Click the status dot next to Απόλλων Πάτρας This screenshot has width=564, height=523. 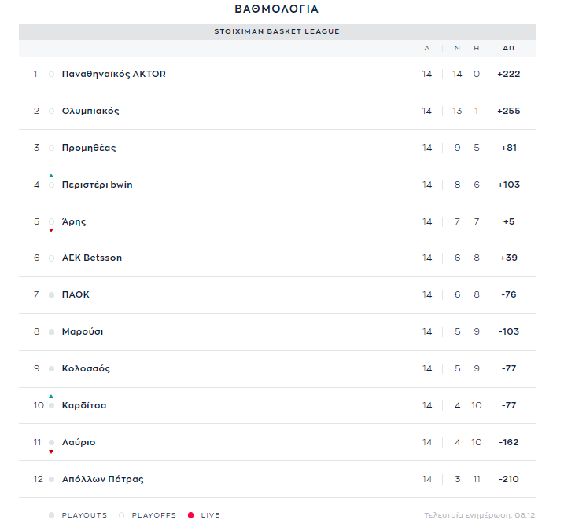(51, 479)
